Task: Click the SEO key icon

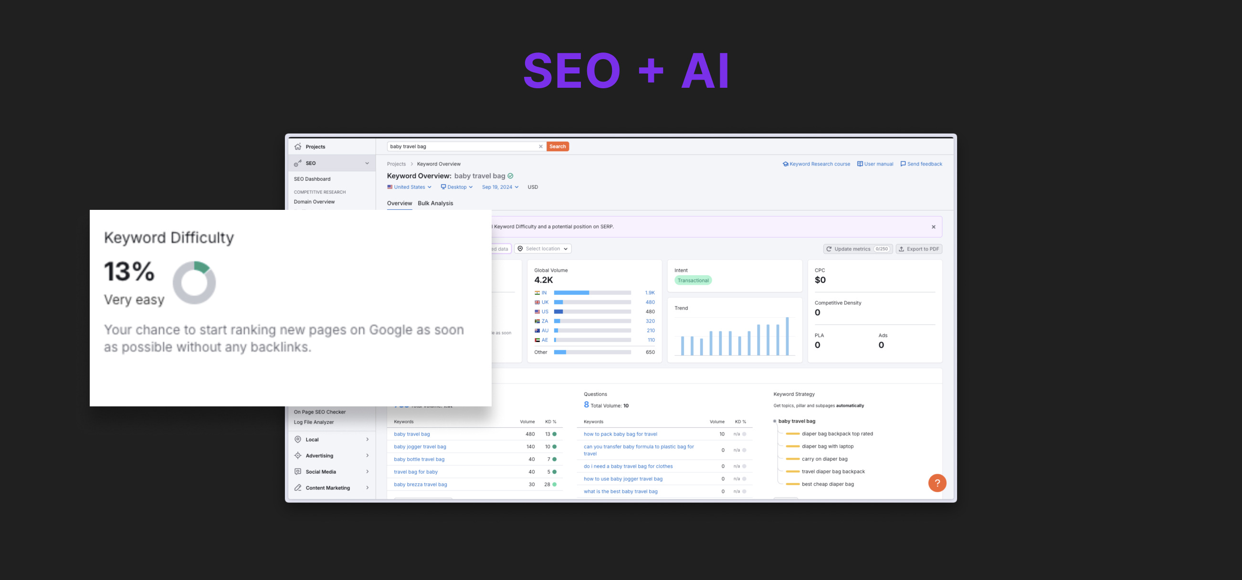Action: pos(298,163)
